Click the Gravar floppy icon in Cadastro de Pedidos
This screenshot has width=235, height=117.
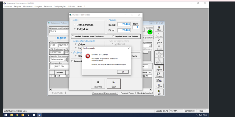[159, 47]
